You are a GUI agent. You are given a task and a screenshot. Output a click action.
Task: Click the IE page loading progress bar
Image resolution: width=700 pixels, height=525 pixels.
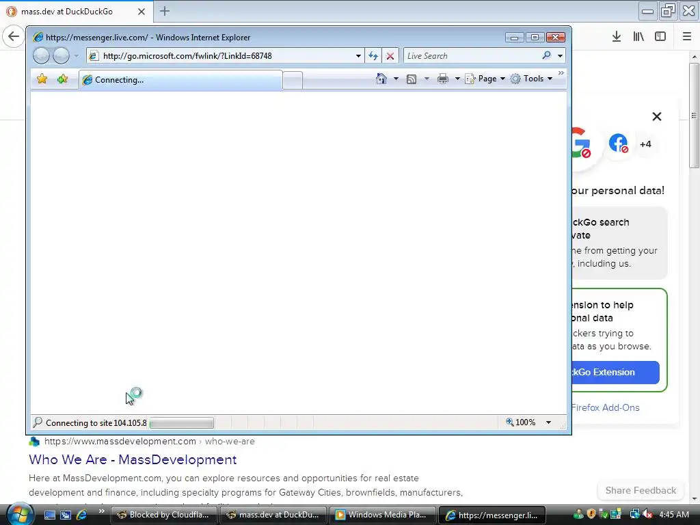182,422
